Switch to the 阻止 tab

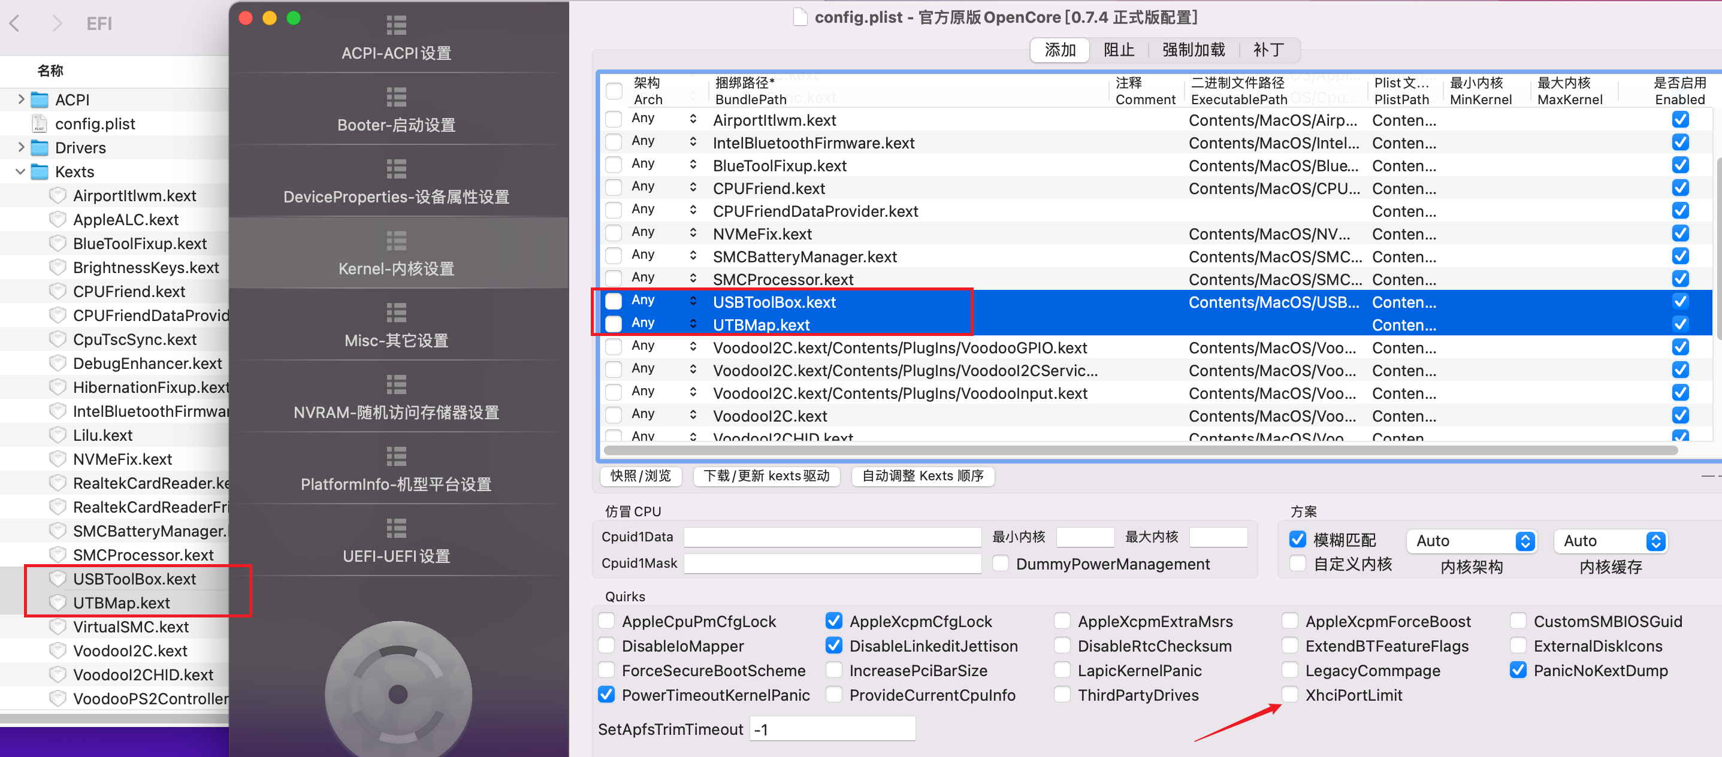1119,50
